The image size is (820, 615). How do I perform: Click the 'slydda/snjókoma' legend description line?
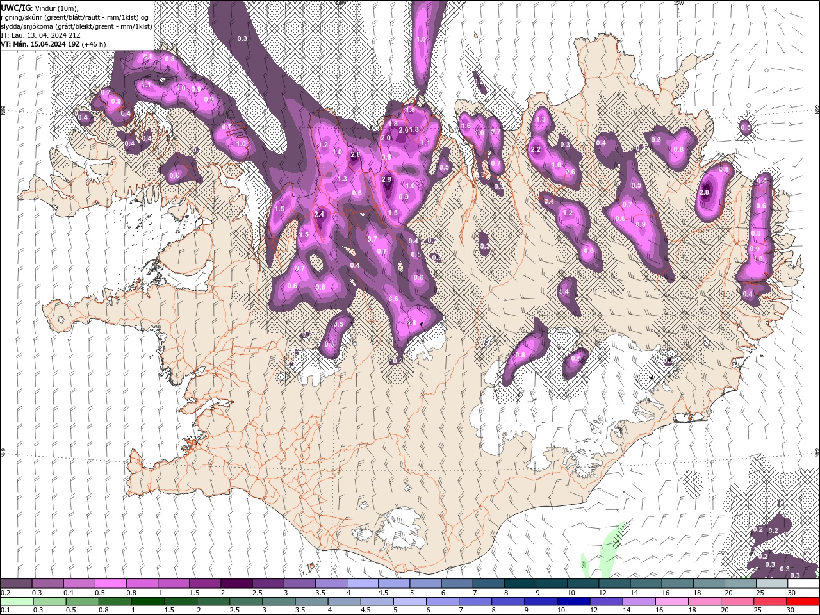tap(76, 26)
